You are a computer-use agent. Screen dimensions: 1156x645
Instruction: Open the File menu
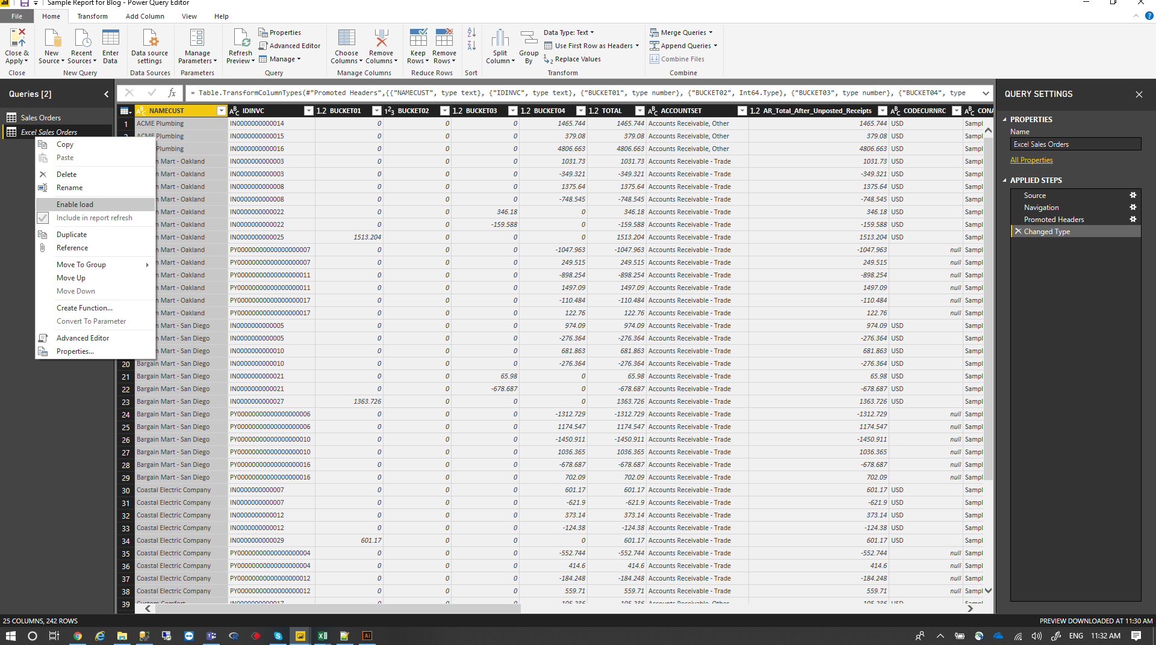click(x=17, y=16)
